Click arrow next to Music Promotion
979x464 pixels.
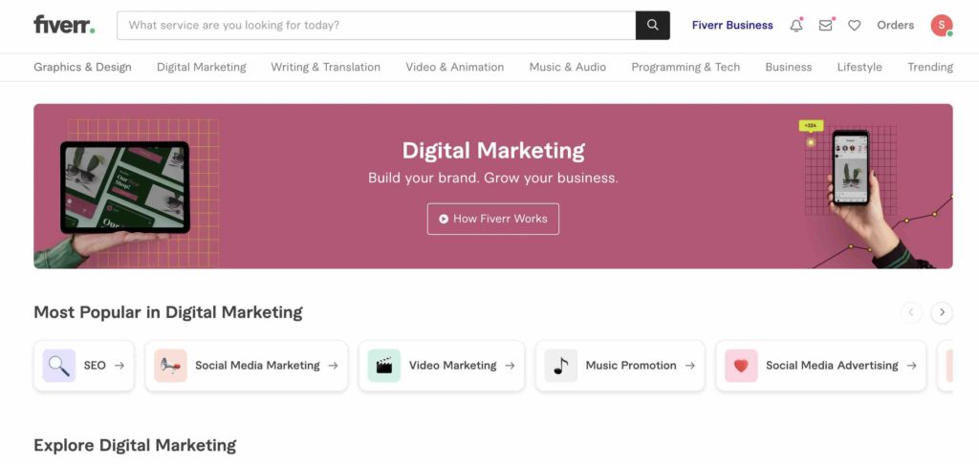[689, 366]
